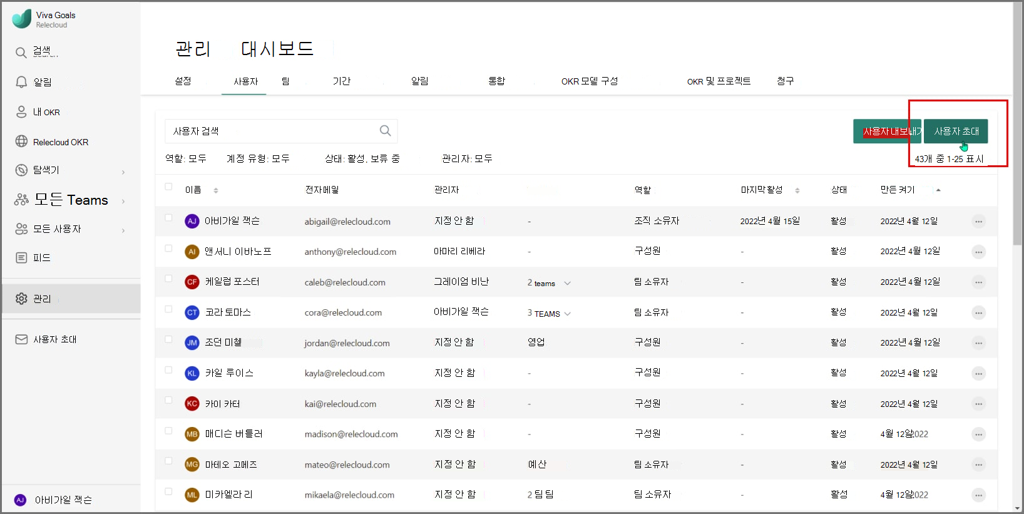Click the 사용자 초대 envelope icon in sidebar
The image size is (1024, 514).
click(x=21, y=339)
